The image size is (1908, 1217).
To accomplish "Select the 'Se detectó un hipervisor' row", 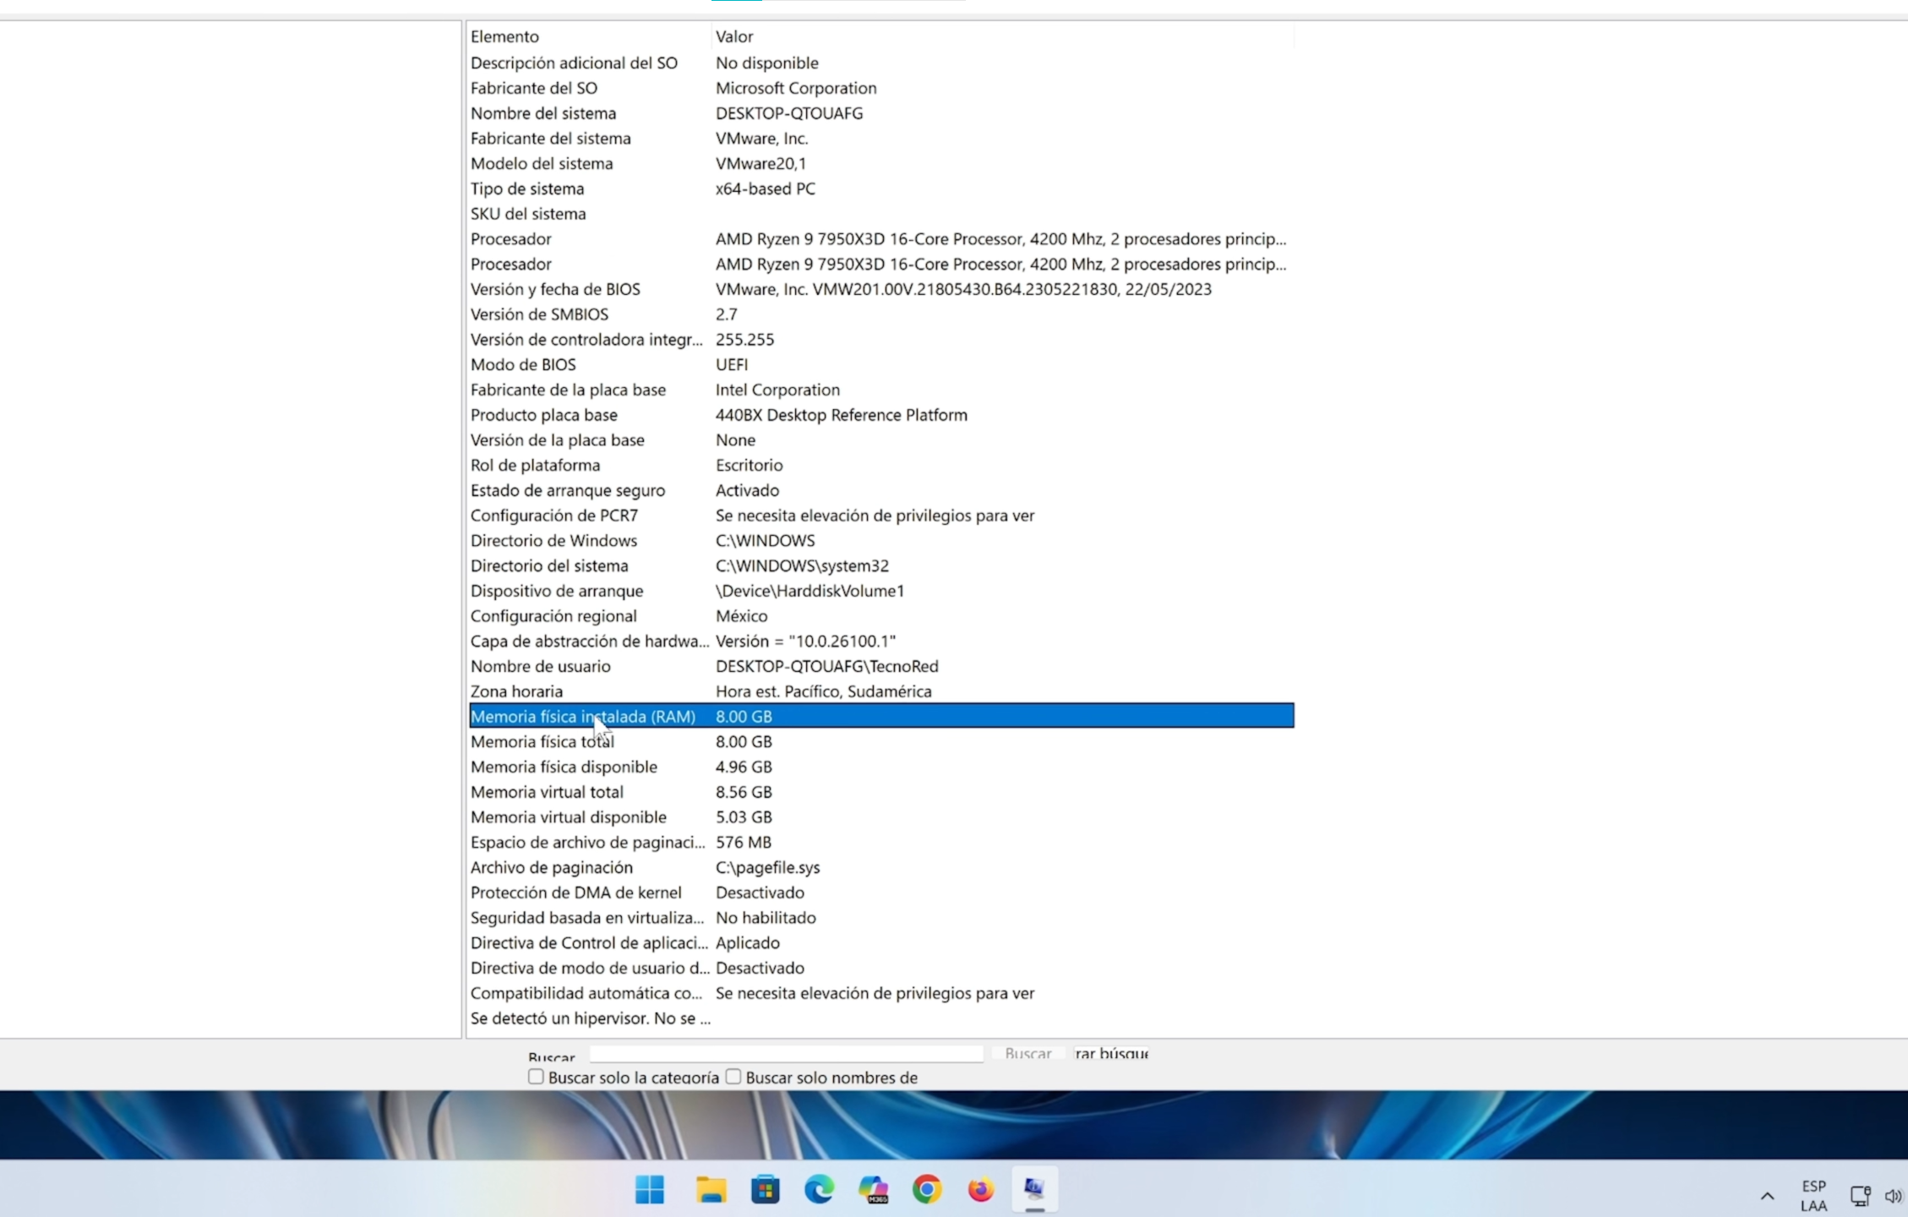I will coord(881,1018).
